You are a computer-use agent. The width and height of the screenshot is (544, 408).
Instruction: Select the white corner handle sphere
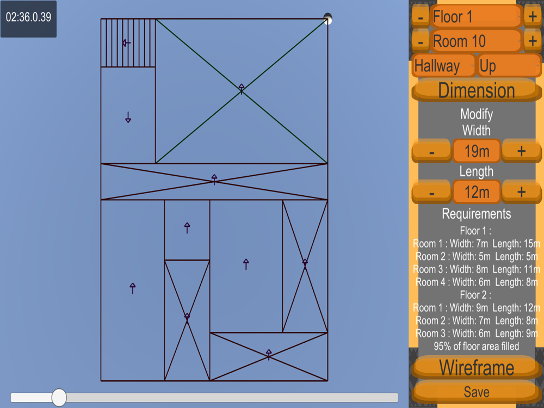[x=327, y=18]
